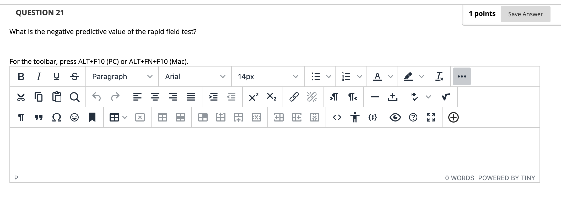Viewport: 561px width, 199px height.
Task: Clear formatting from selection
Action: click(439, 76)
